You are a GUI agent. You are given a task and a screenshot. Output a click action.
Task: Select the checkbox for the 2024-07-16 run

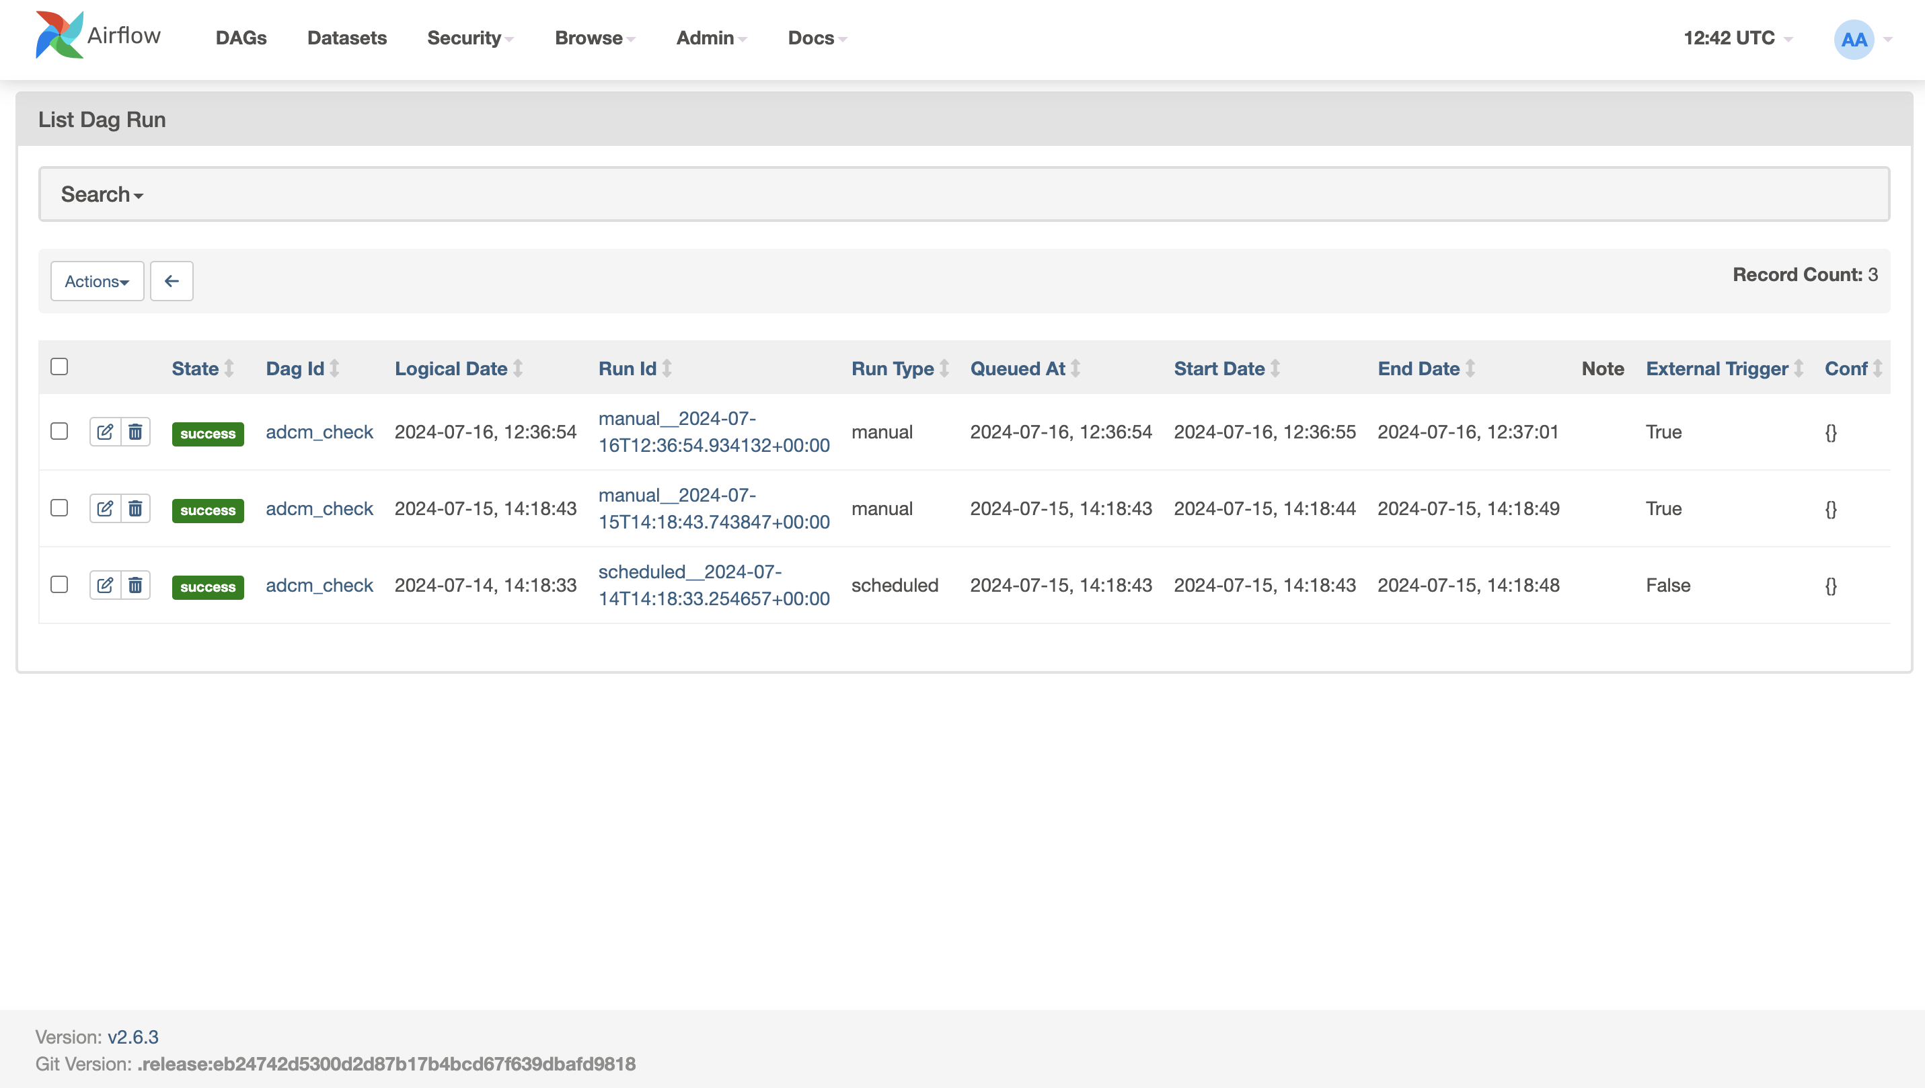(x=59, y=431)
